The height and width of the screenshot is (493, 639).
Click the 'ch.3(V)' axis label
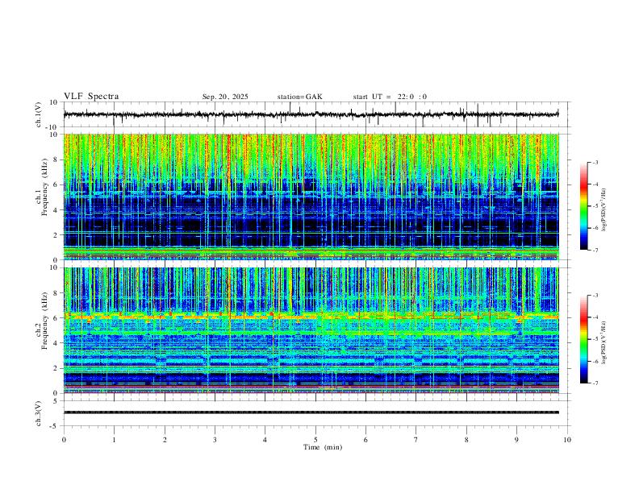pyautogui.click(x=39, y=413)
